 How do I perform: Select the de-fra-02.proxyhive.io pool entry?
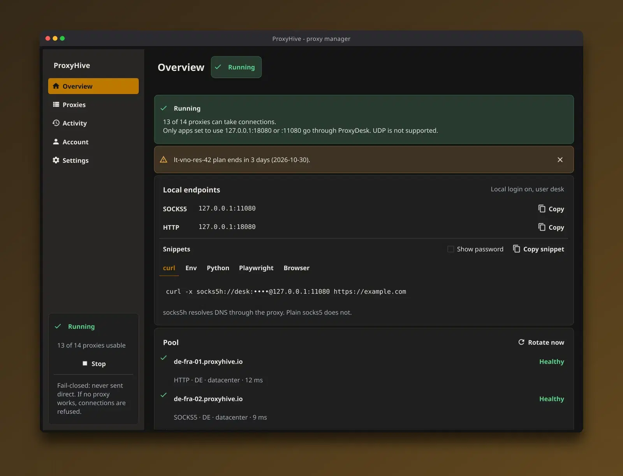pyautogui.click(x=208, y=399)
